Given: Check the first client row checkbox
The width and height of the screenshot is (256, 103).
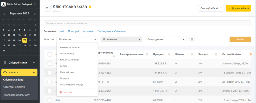Looking at the screenshot, I should pos(50,63).
